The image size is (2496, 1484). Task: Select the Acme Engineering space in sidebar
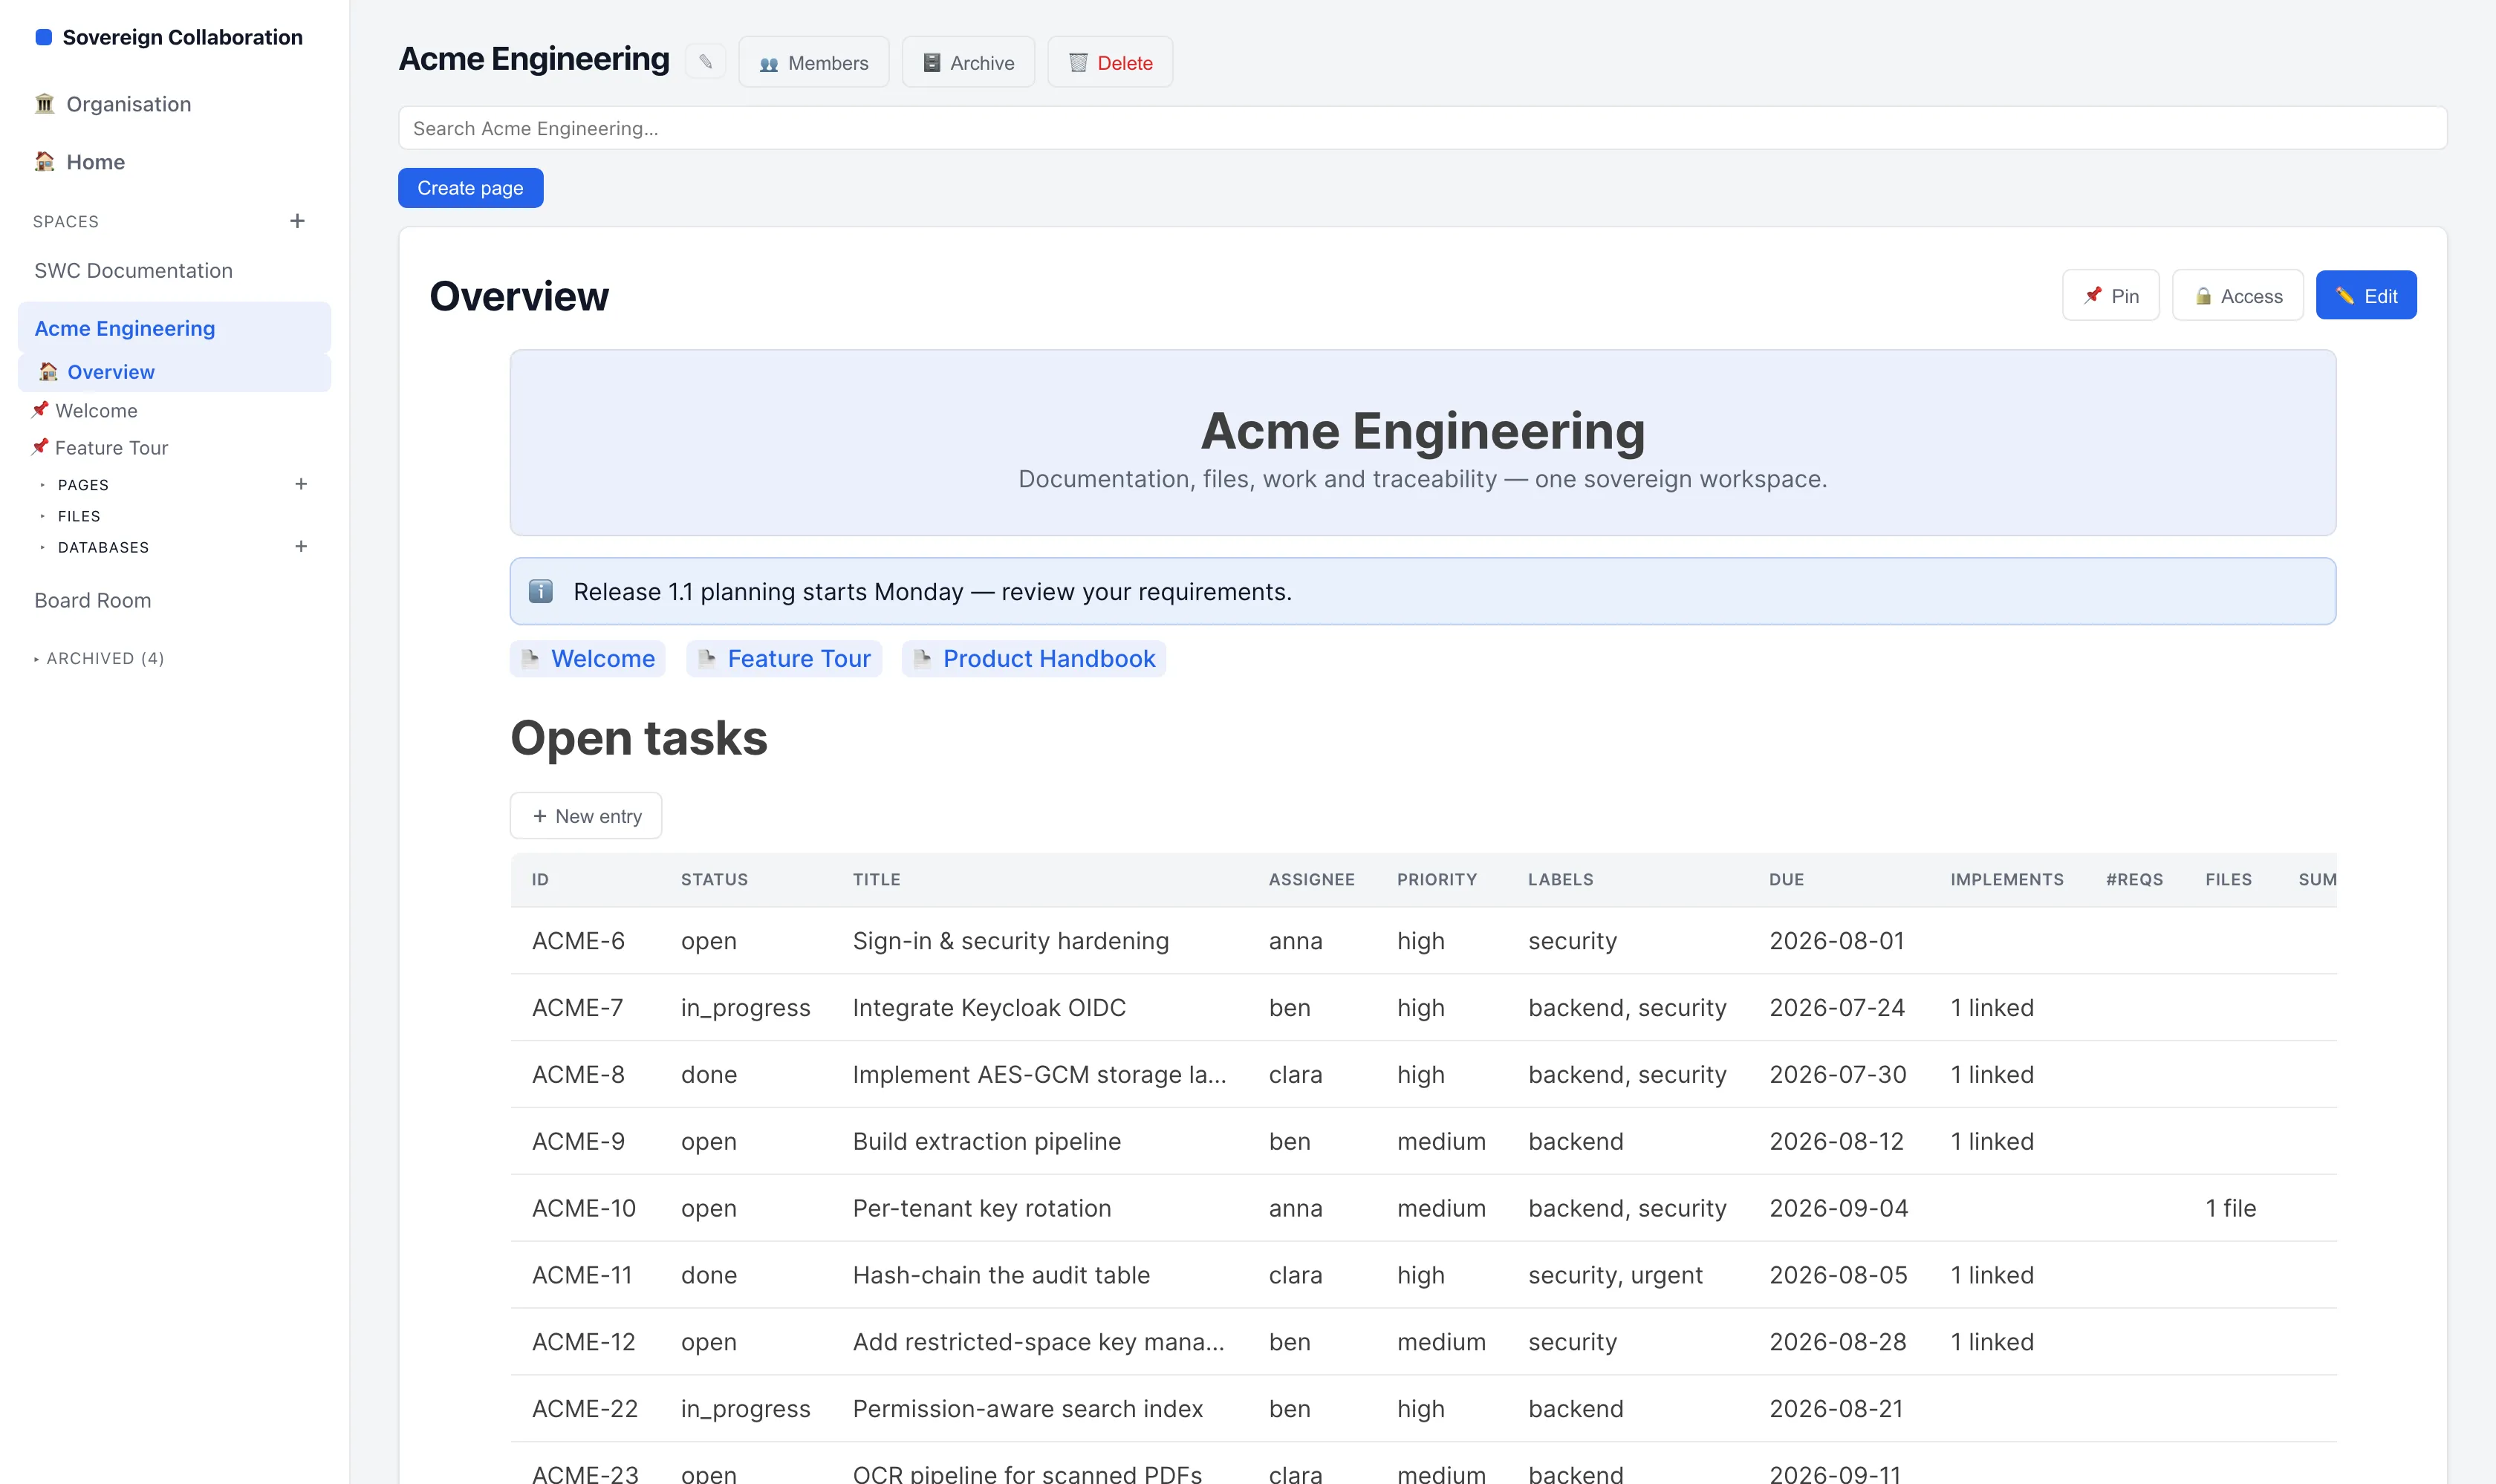[x=174, y=328]
